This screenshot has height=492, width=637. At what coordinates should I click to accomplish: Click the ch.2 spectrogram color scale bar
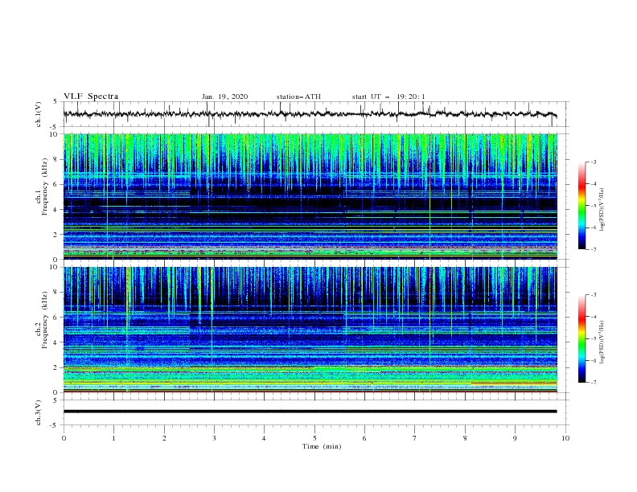[582, 338]
